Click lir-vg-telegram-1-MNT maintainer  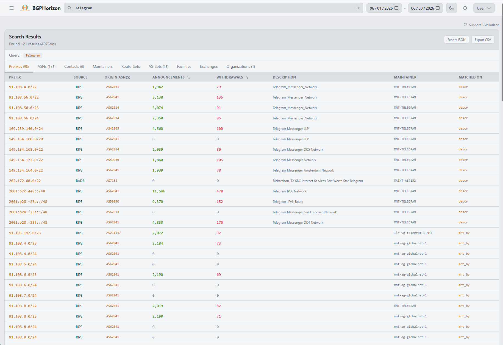pyautogui.click(x=413, y=233)
